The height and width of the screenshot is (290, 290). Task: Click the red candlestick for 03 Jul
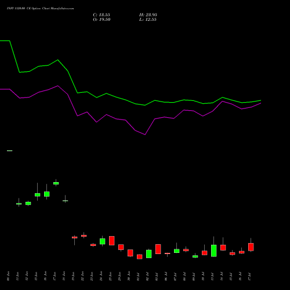pyautogui.click(x=158, y=249)
